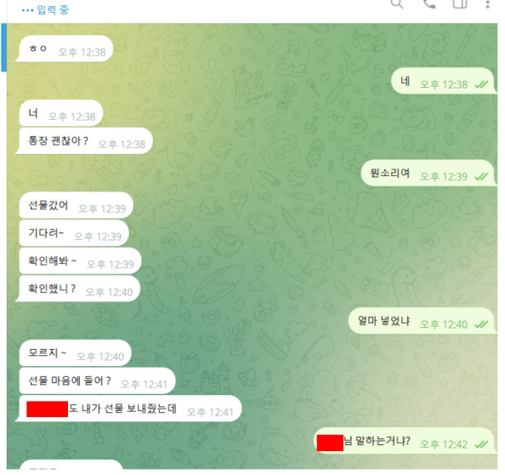Click the '선물 마음에 들어 ?' message

point(97,381)
